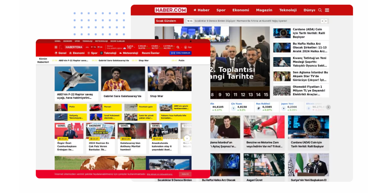The width and height of the screenshot is (387, 193).
Task: Click the Spor ball icon in HABERTEMA nav
Action: pyautogui.click(x=88, y=53)
